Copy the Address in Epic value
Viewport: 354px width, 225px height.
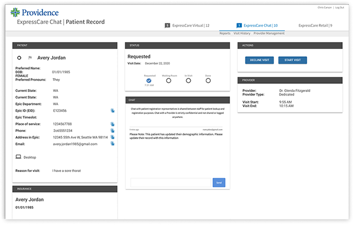(x=113, y=137)
